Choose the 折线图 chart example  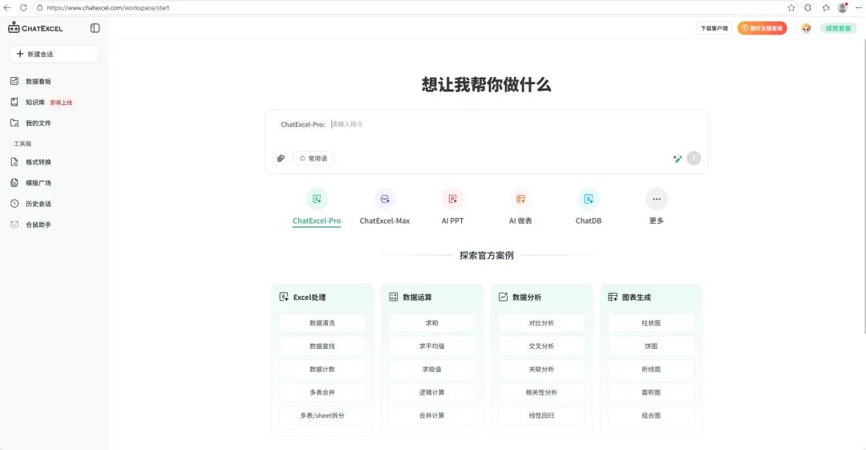(x=651, y=369)
